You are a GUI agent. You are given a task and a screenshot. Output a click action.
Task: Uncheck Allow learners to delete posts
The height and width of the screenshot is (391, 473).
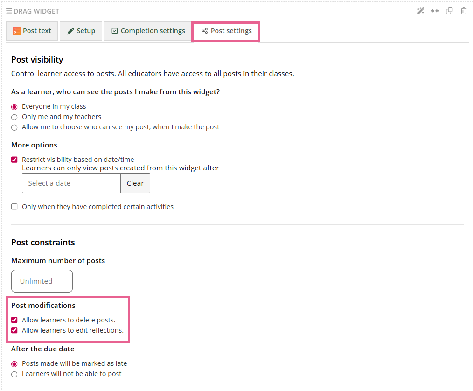14,320
